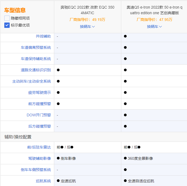Click 奥迪 倒车车侧预警系统 dot

tap(125, 170)
